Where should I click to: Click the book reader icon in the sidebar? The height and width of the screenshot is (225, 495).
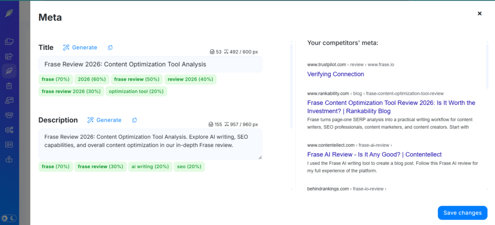[9, 159]
